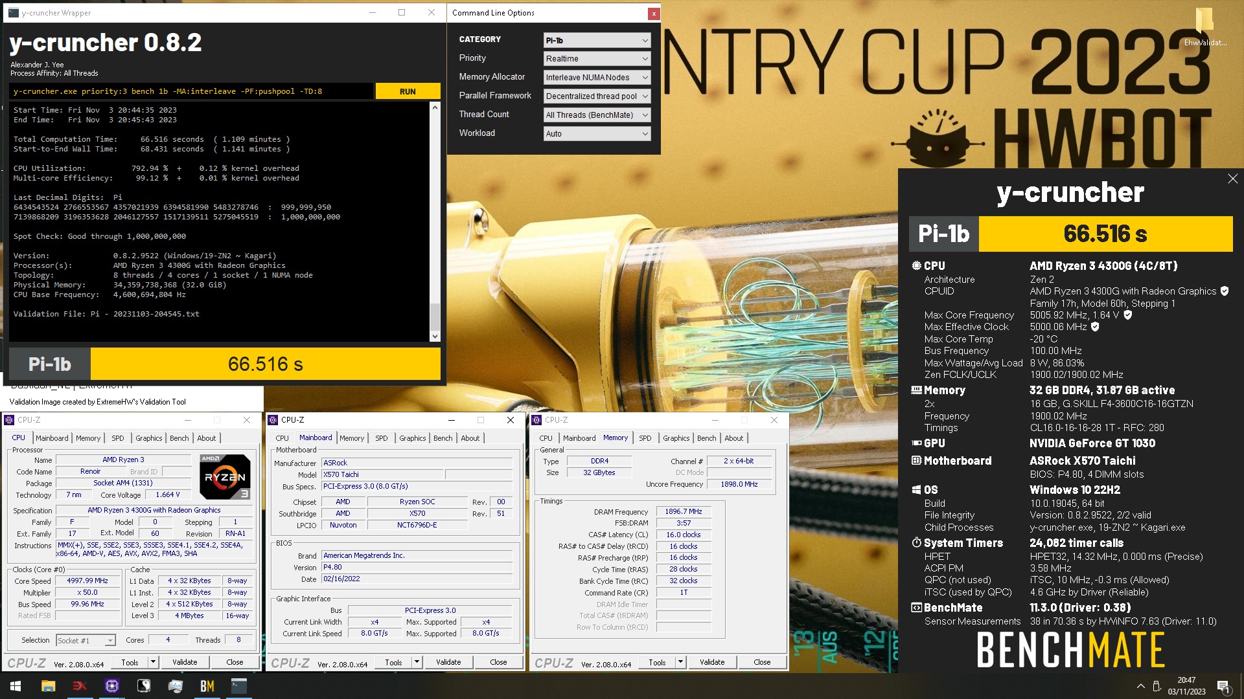The image size is (1244, 699).
Task: Click the Uncore Frequency 1898.0 MHz value
Action: (x=739, y=484)
